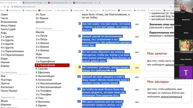This screenshot has width=193, height=108.
Task: Open the book Левит
Action: [4, 14]
